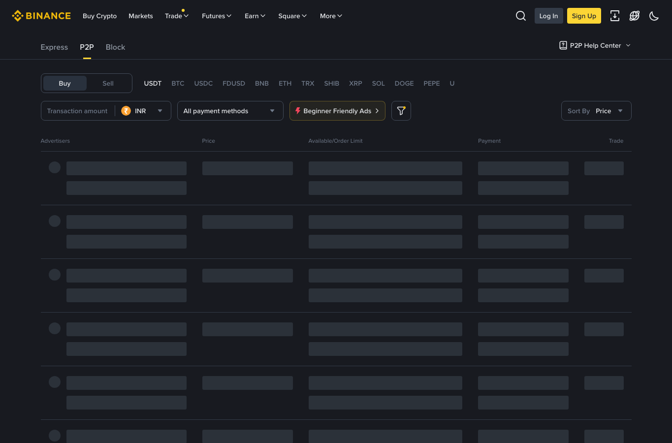Expand the Square menu
Viewport: 672px width, 443px height.
click(292, 16)
